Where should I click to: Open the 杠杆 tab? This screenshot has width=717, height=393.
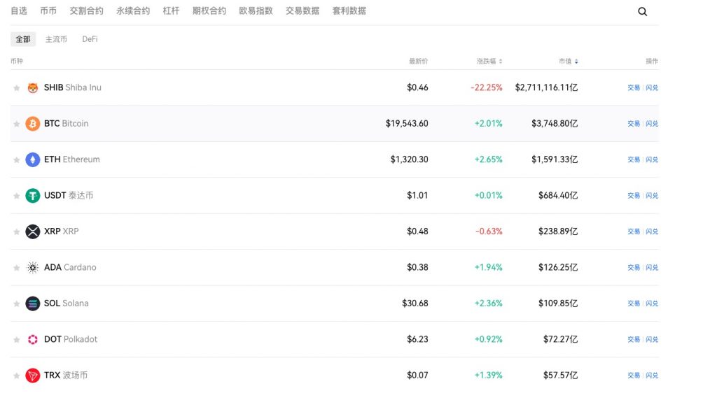(171, 11)
